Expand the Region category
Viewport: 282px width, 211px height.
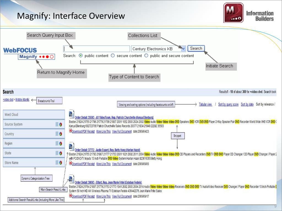click(x=34, y=143)
